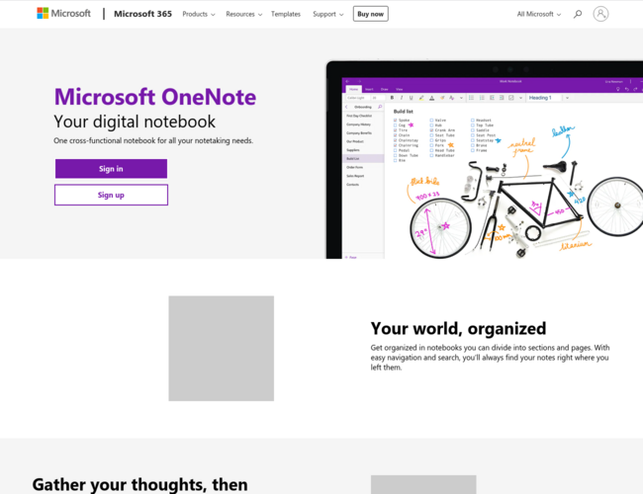Go to the Microsoft 365 home link
This screenshot has width=643, height=494.
point(142,14)
